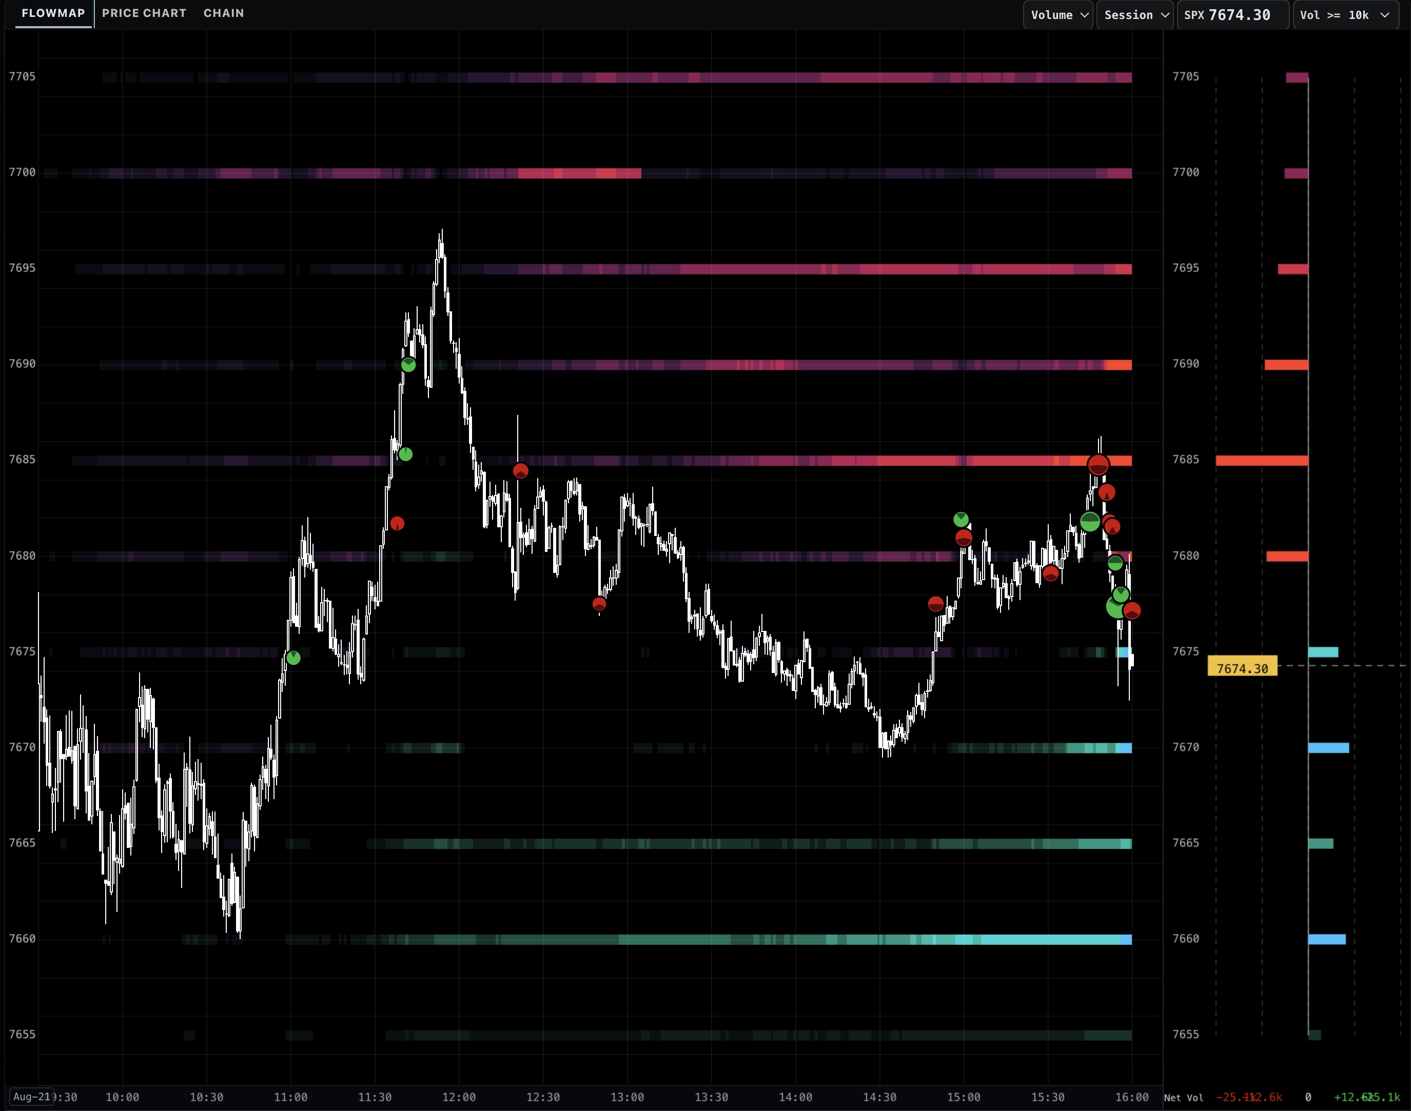
Task: Click the 7660 blue net volume bar
Action: click(1327, 939)
